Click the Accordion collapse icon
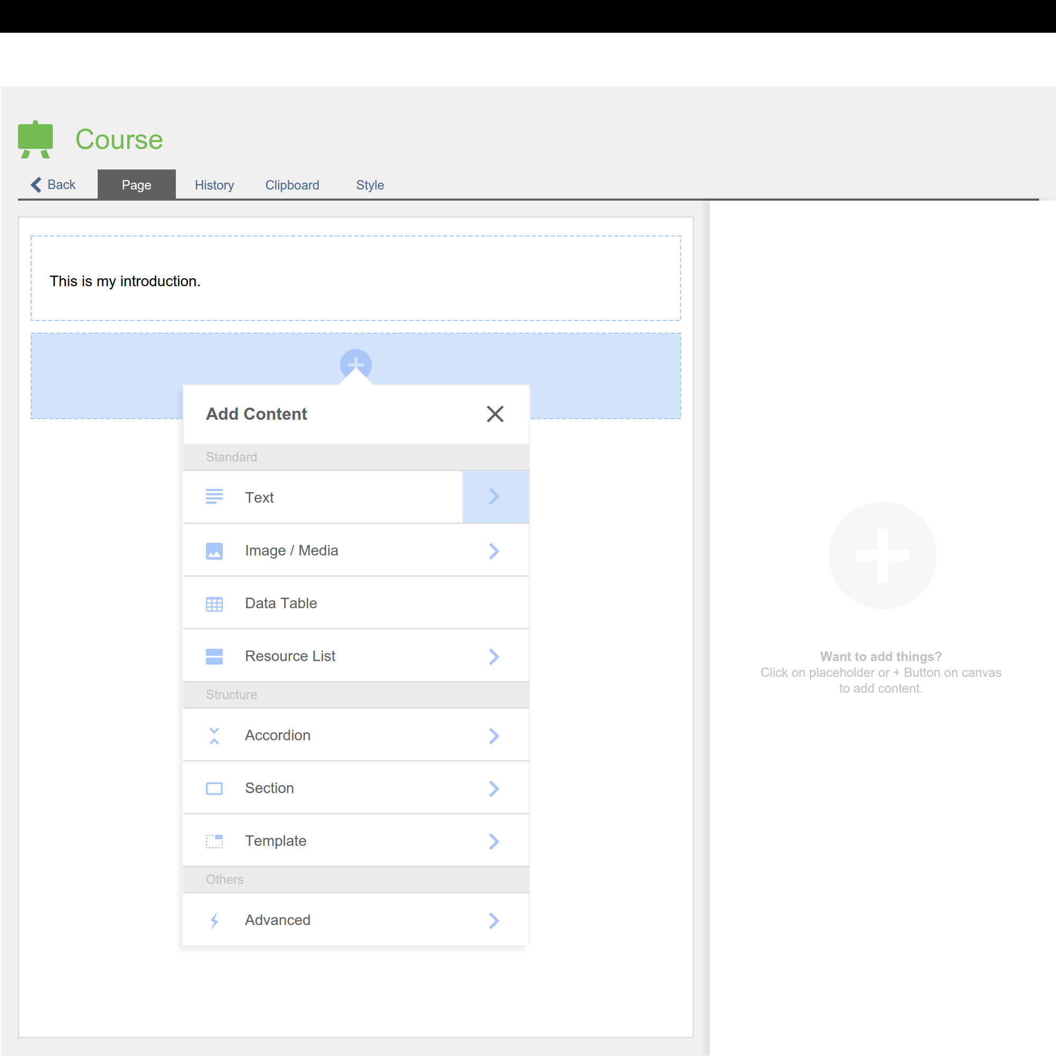Image resolution: width=1056 pixels, height=1056 pixels. tap(214, 736)
